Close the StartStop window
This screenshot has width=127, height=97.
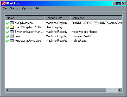[123, 3]
